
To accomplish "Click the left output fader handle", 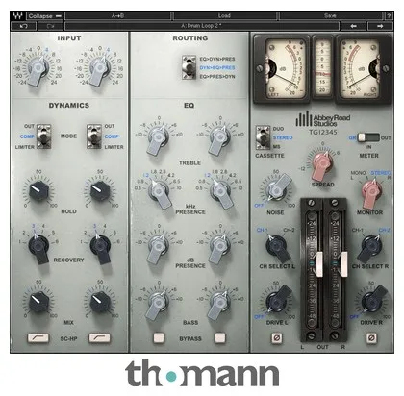I will point(319,264).
